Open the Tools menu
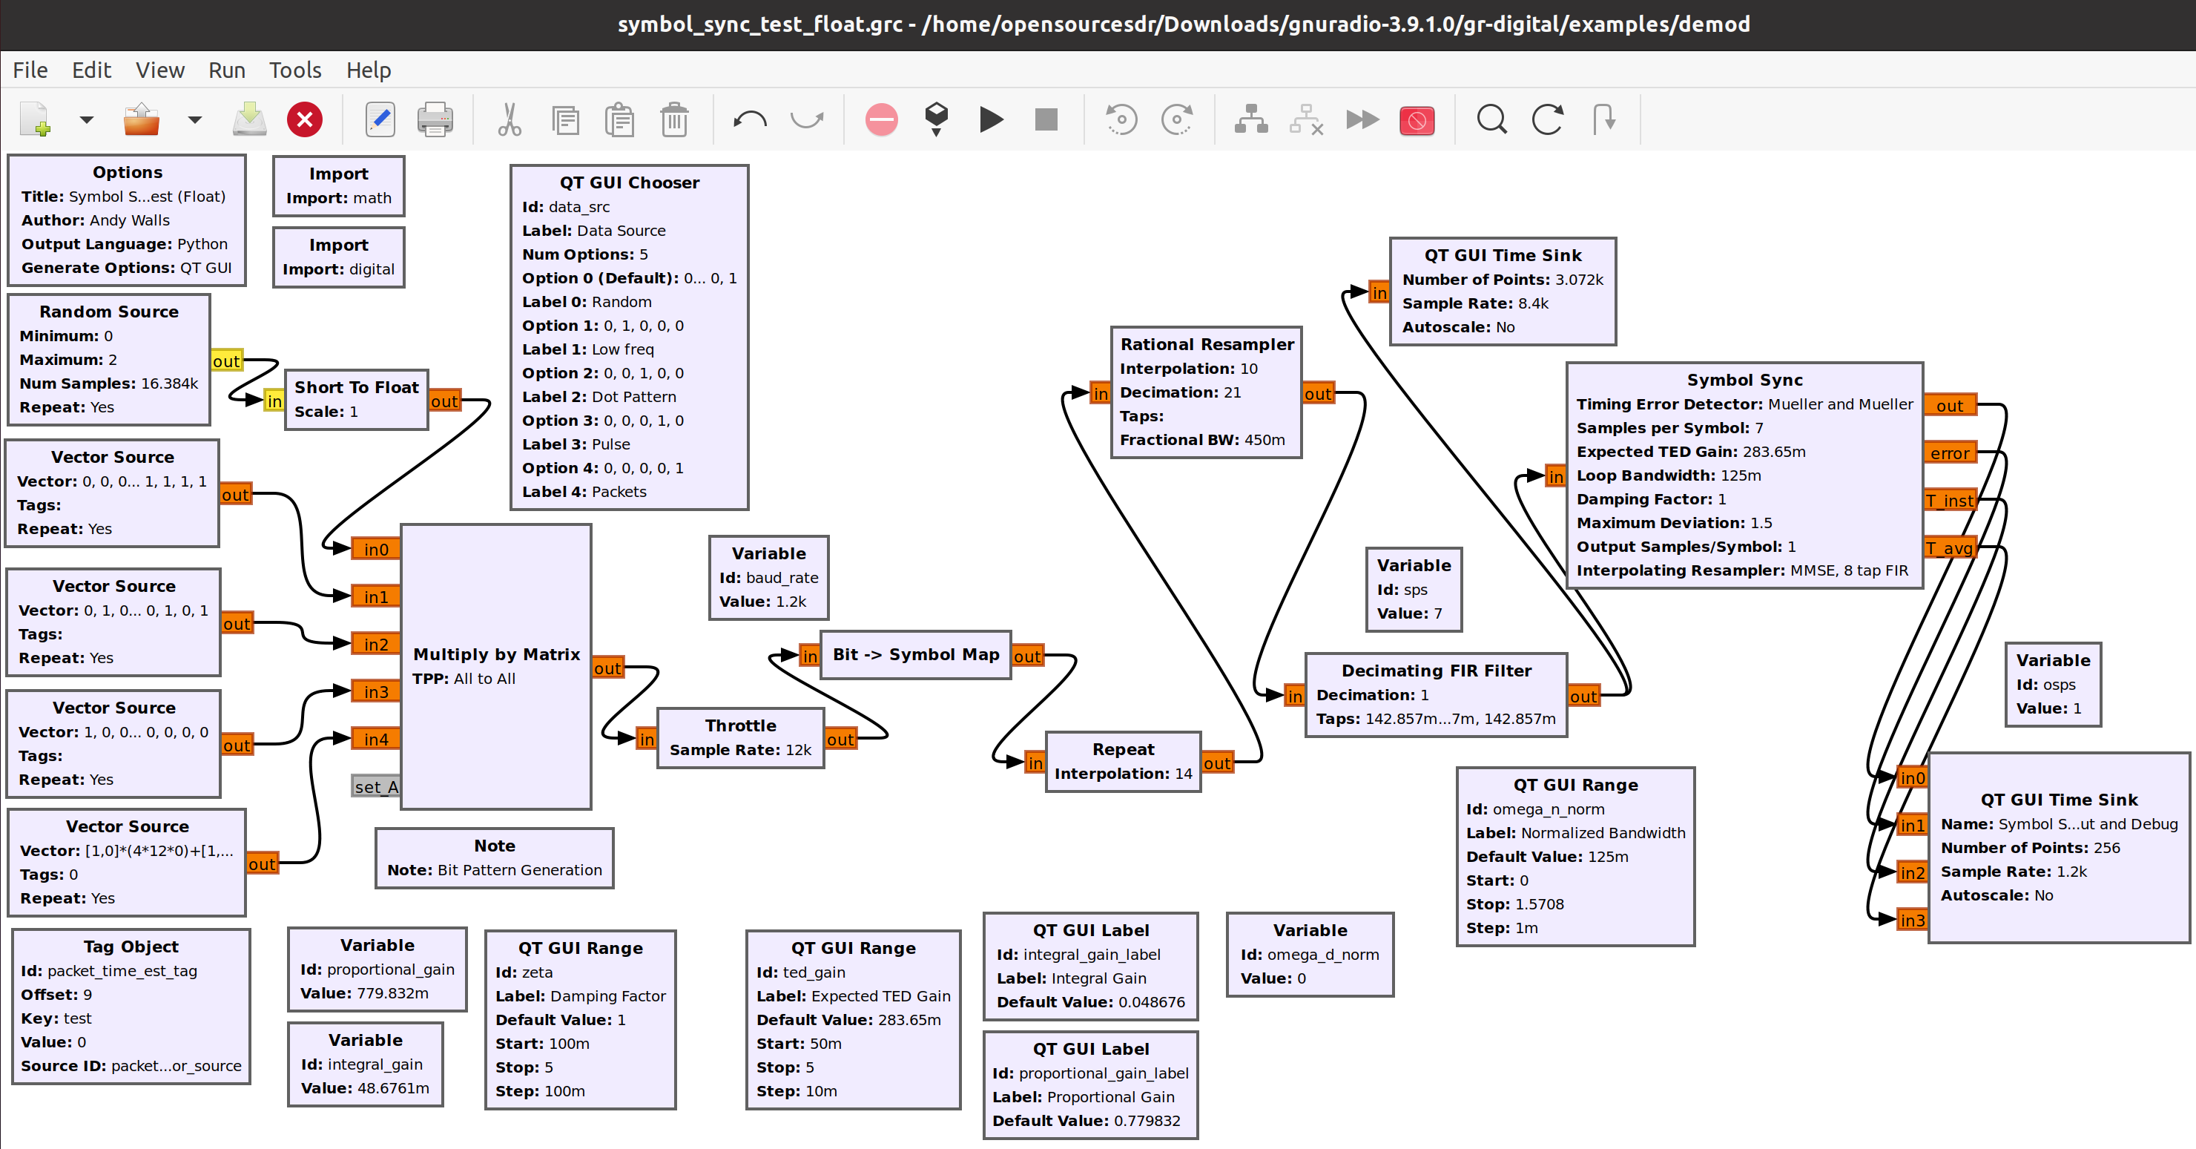The width and height of the screenshot is (2196, 1149). 295,70
